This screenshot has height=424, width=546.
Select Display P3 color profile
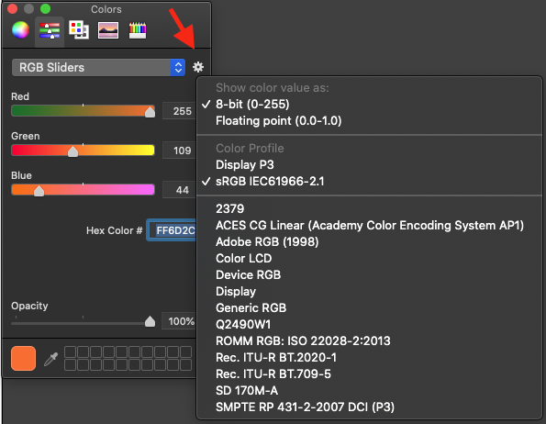click(x=369, y=164)
